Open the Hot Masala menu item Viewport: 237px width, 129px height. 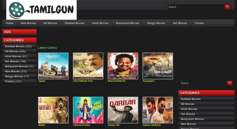[180, 23]
